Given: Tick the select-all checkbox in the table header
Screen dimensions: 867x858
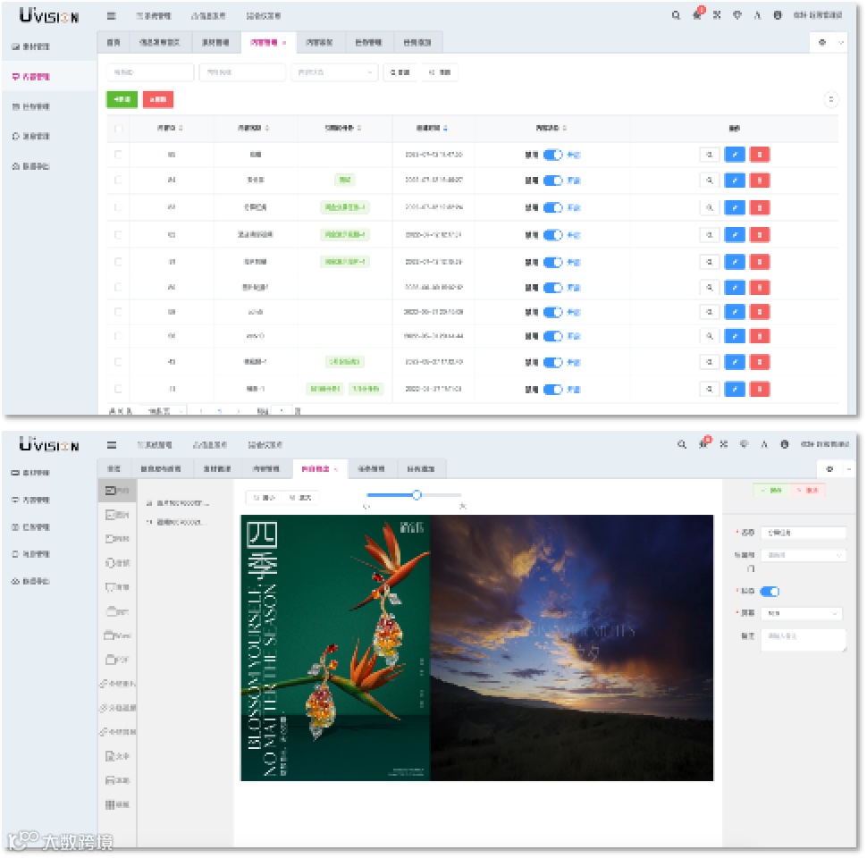Looking at the screenshot, I should (118, 129).
